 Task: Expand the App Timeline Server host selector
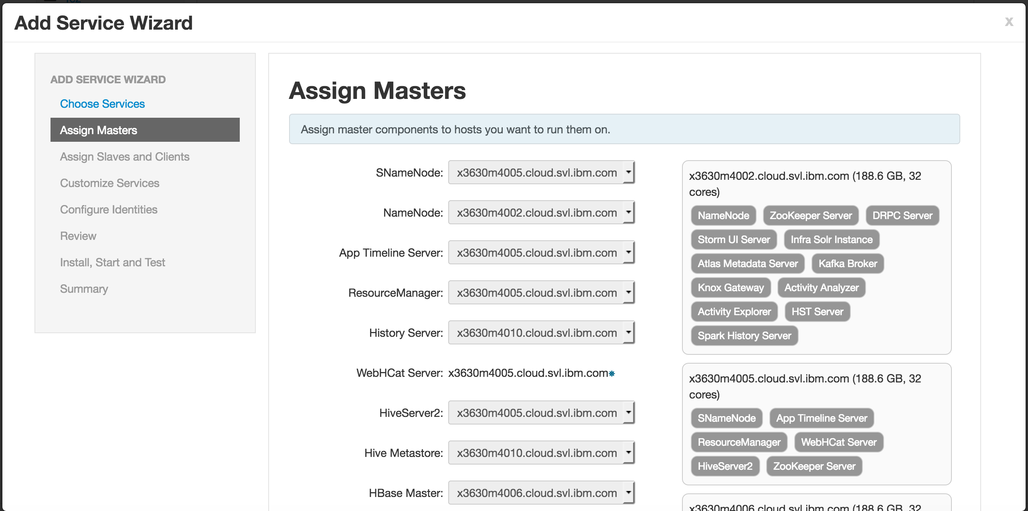(541, 253)
